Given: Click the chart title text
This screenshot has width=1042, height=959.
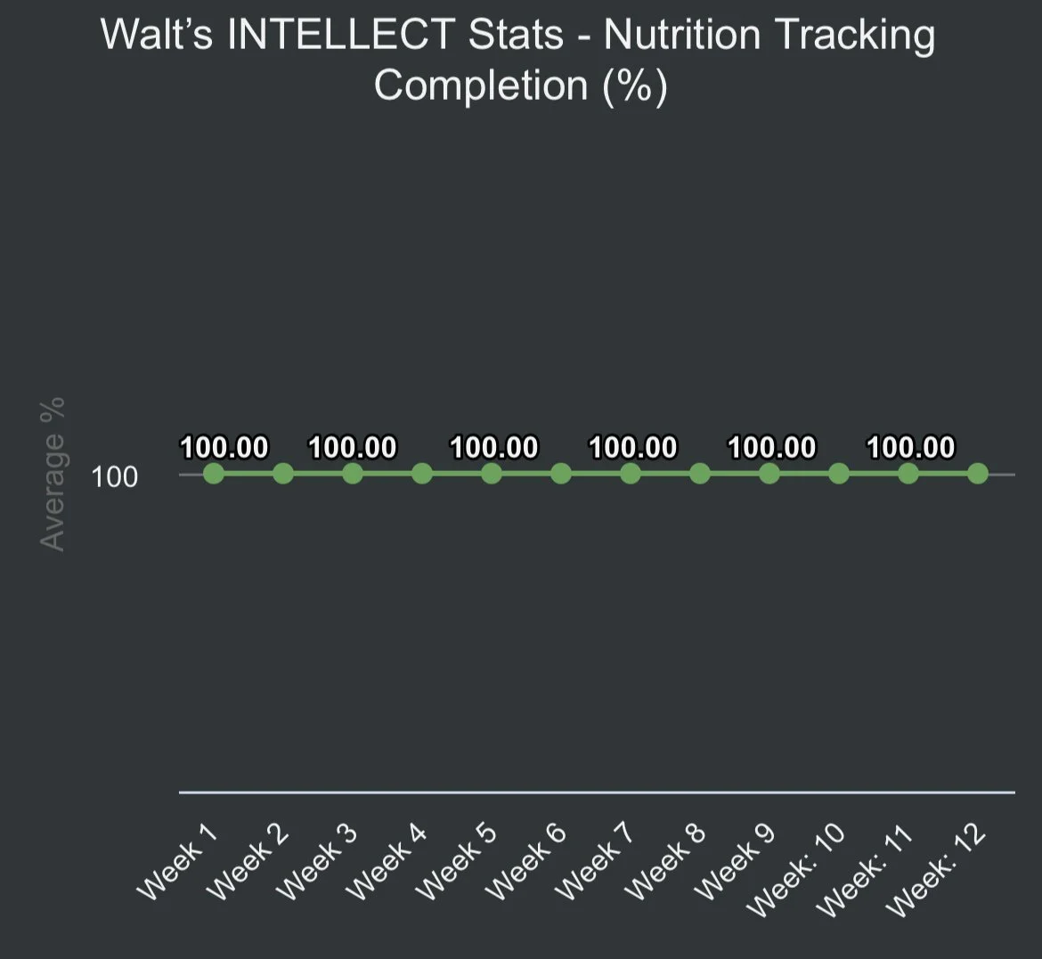Looking at the screenshot, I should coord(518,60).
